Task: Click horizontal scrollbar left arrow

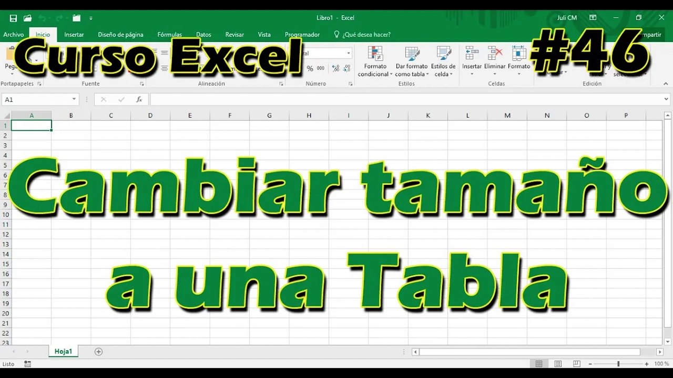Action: coord(415,352)
